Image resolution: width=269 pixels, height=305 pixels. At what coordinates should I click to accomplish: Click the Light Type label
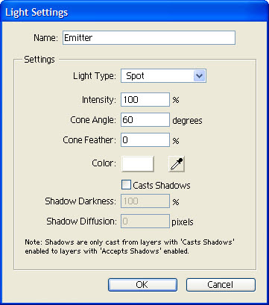tap(95, 76)
